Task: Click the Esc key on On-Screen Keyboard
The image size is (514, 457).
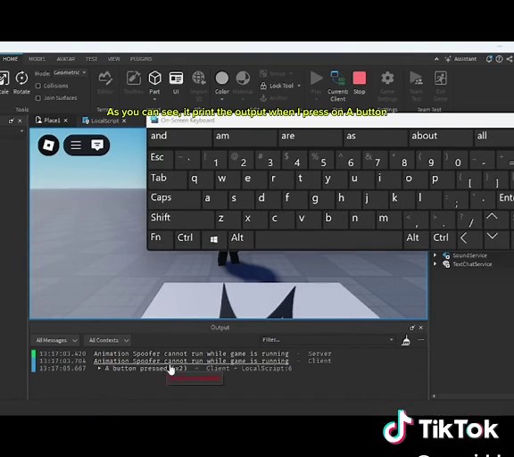Action: [161, 159]
